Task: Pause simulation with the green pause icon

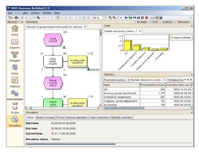Action: click(x=131, y=18)
